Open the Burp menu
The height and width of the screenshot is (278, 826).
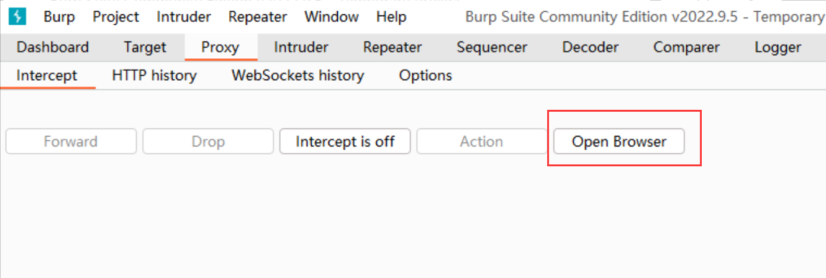[x=59, y=17]
